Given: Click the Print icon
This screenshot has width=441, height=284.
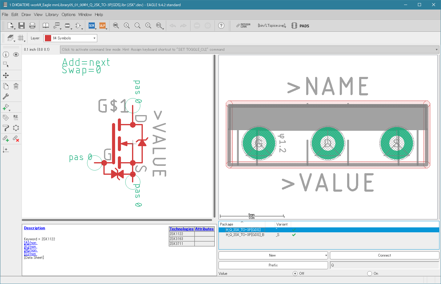Looking at the screenshot, I should [32, 26].
